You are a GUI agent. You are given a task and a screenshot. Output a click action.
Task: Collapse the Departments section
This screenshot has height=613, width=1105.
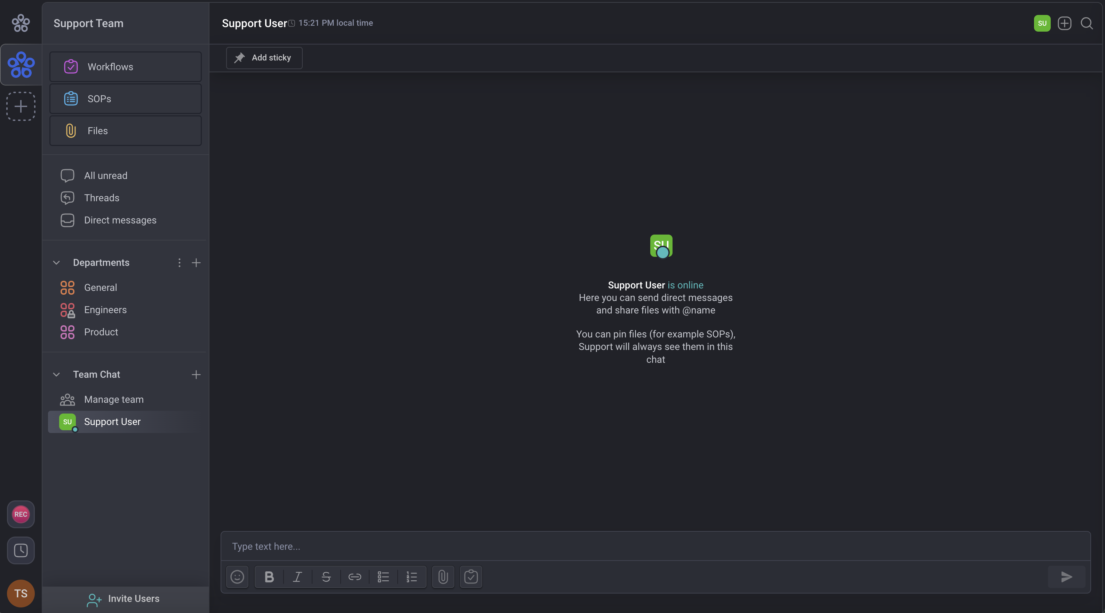(x=56, y=263)
